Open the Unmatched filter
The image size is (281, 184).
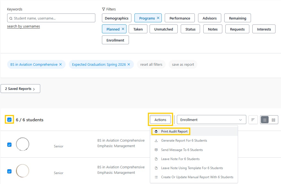pos(164,29)
